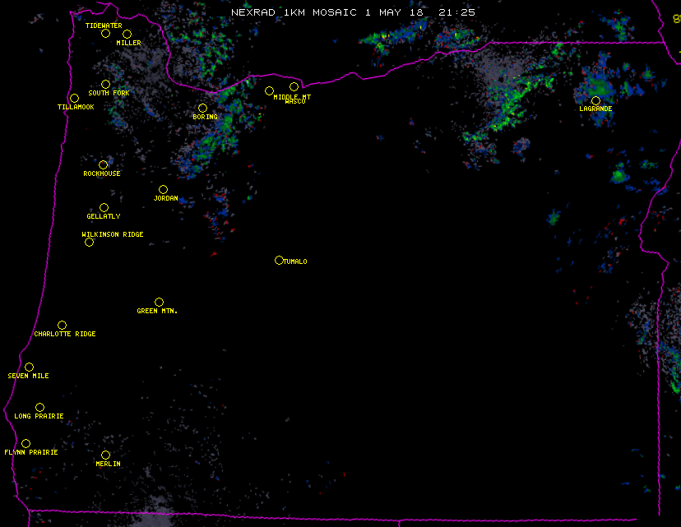The width and height of the screenshot is (681, 527).
Task: Select the Miller station marker
Action: coord(127,34)
